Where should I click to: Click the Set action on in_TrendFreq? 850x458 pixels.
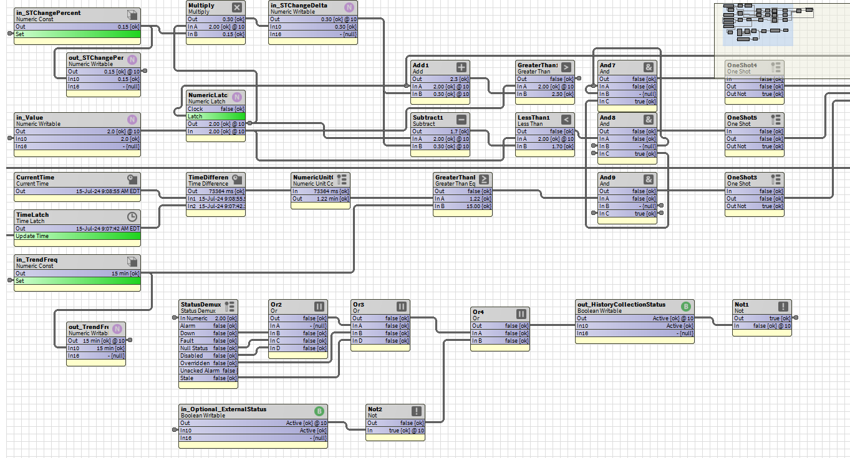pyautogui.click(x=77, y=281)
